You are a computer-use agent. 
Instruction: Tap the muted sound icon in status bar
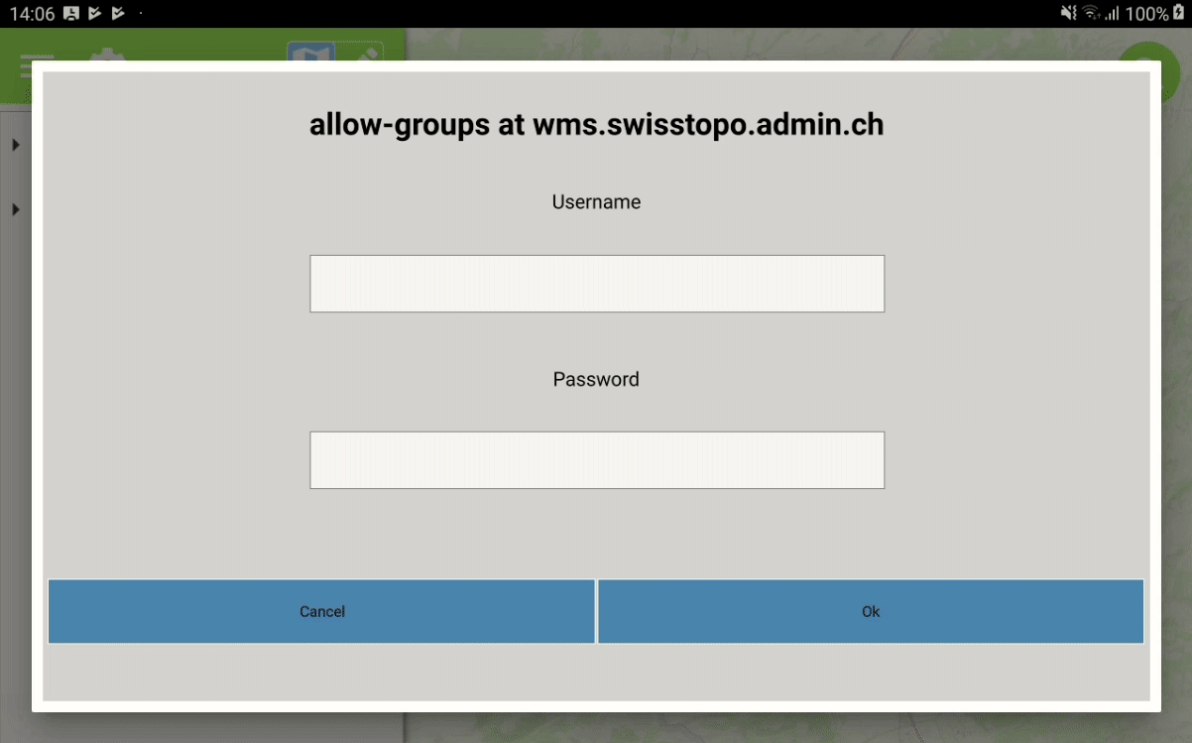point(1068,13)
